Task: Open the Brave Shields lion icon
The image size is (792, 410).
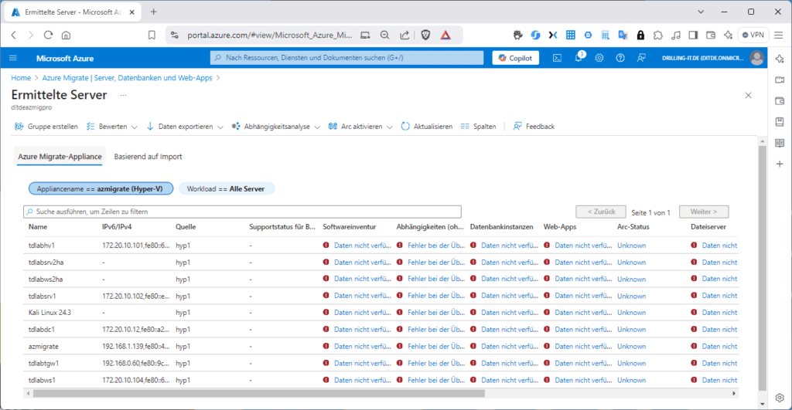Action: click(426, 35)
